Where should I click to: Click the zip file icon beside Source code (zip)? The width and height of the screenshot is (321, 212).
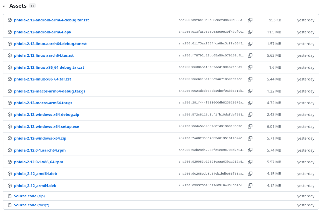point(10,196)
